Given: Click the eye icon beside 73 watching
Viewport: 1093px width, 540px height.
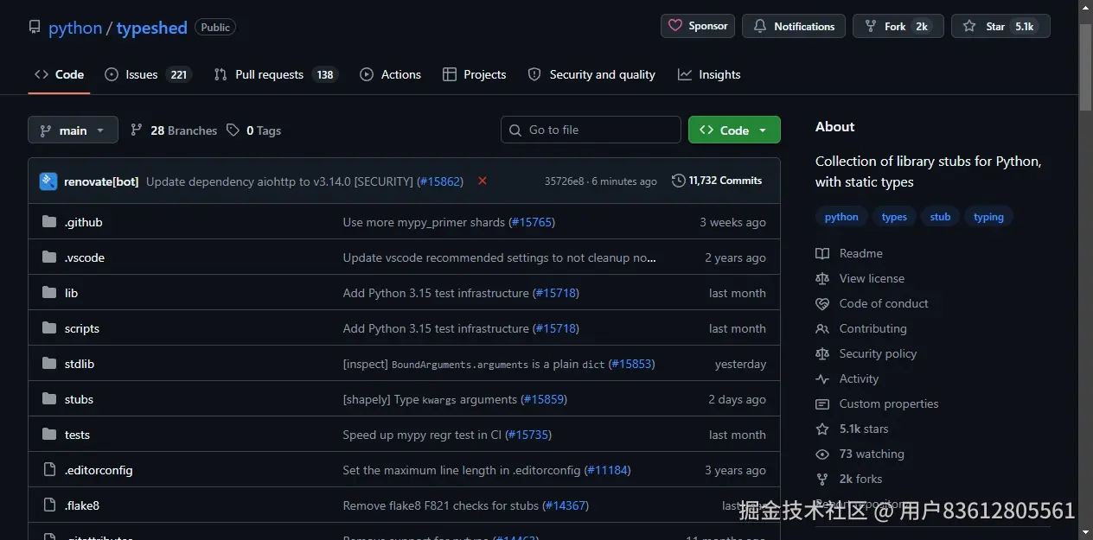Looking at the screenshot, I should coord(822,454).
